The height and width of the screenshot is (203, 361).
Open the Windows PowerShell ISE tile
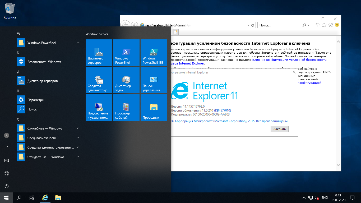(x=154, y=53)
